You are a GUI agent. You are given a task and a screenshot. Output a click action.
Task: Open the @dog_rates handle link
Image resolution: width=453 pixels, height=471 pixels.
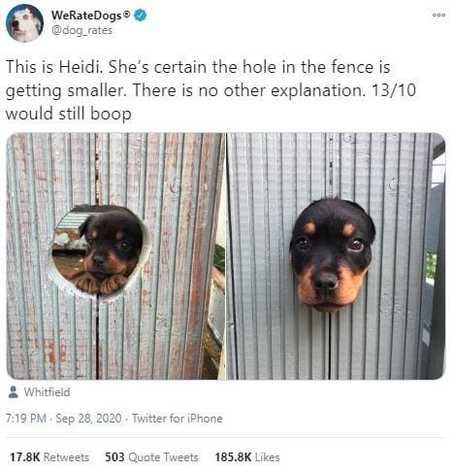pyautogui.click(x=81, y=30)
